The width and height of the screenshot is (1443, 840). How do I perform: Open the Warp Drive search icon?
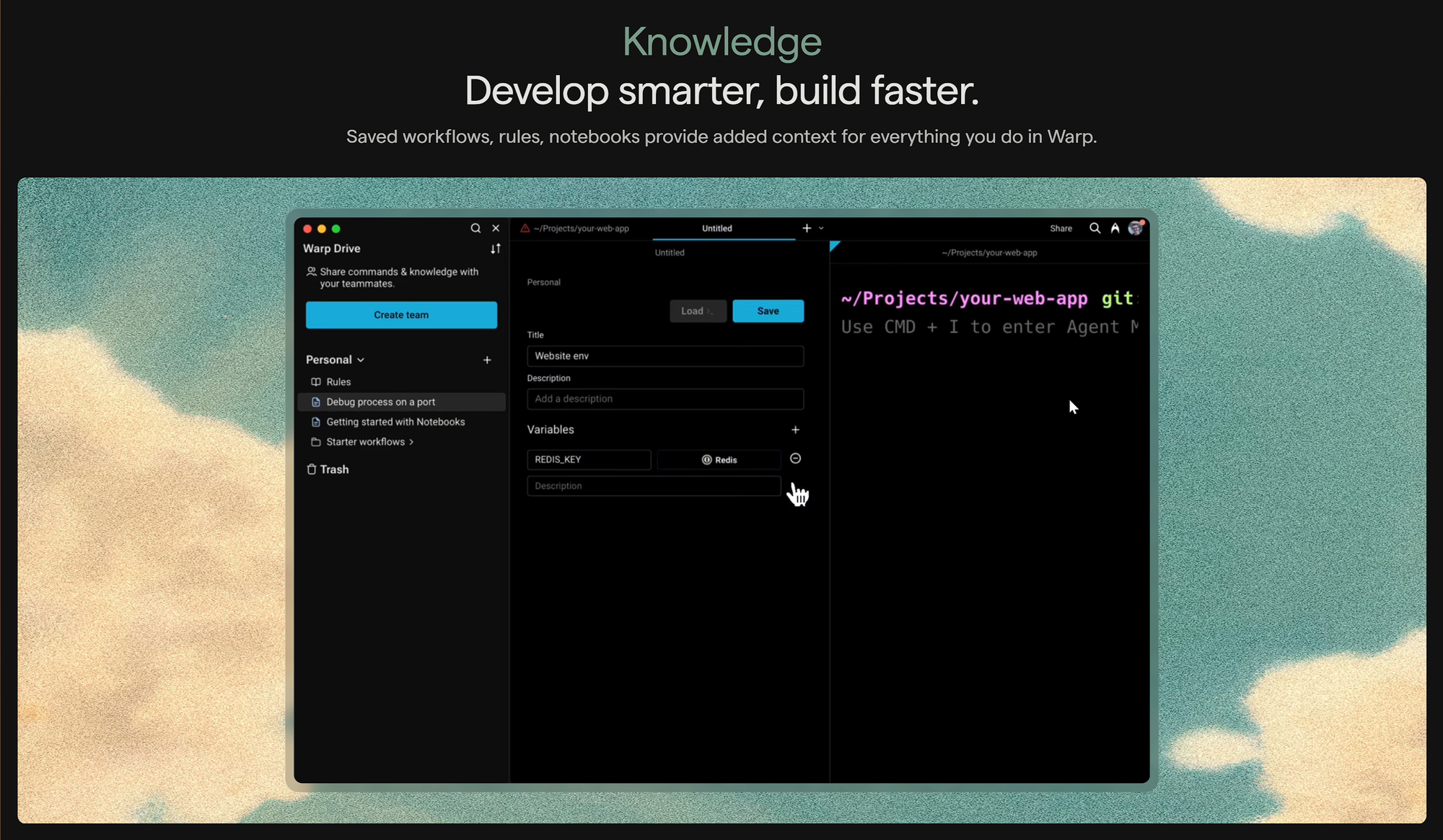click(x=475, y=228)
